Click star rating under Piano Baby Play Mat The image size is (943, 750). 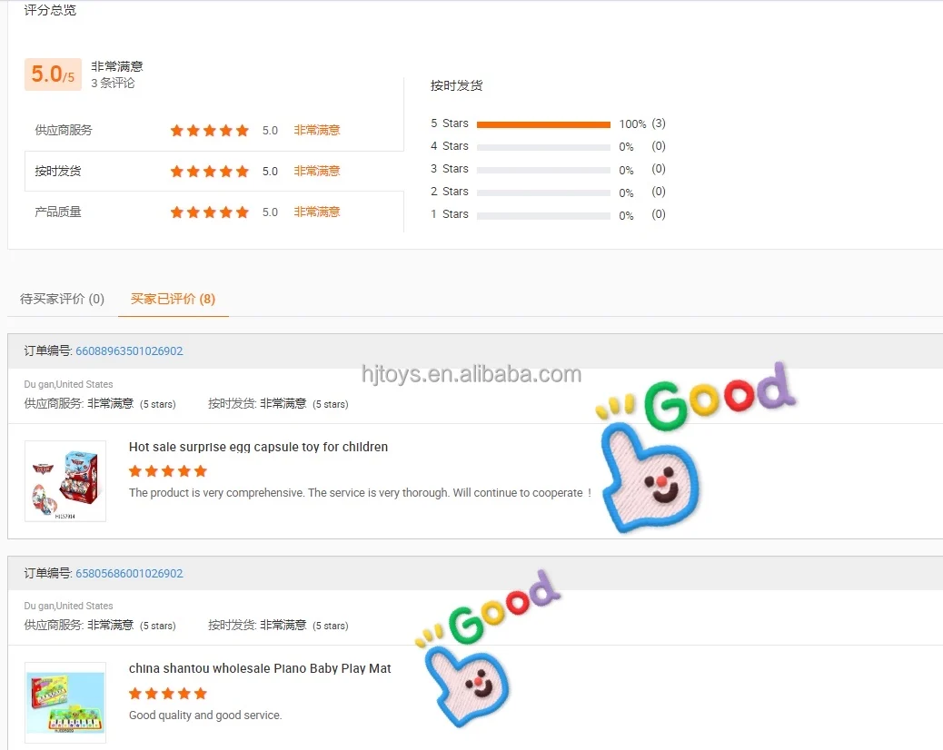[x=168, y=694]
